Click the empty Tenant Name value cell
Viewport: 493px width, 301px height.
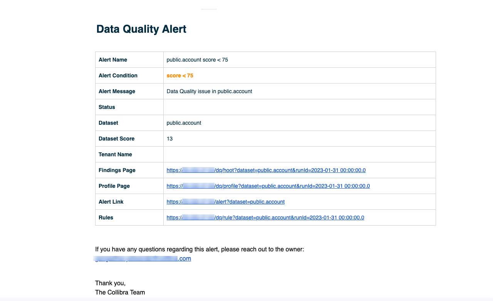(299, 154)
